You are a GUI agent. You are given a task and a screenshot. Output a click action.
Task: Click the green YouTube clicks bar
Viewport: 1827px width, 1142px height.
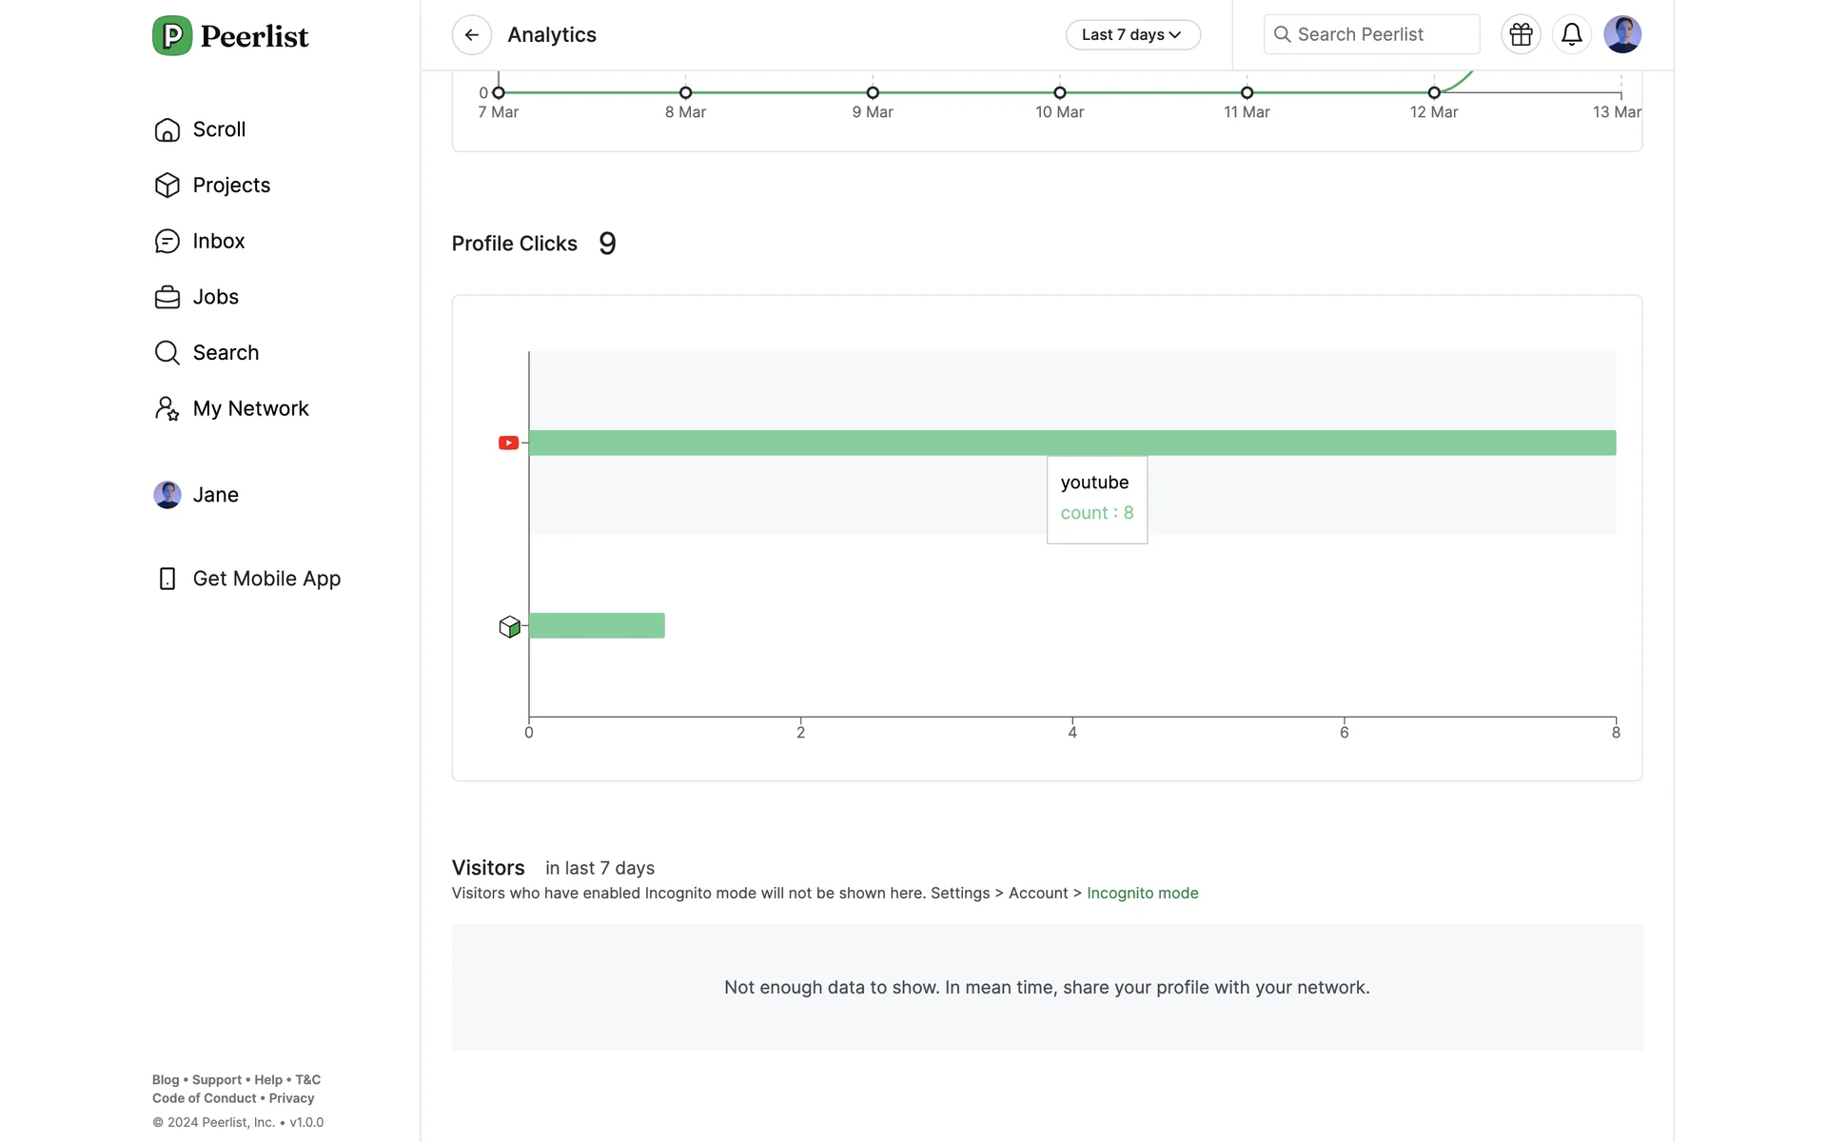point(1071,443)
